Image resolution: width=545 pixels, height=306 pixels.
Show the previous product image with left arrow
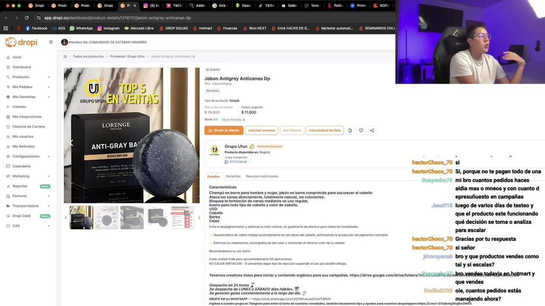pos(71,143)
